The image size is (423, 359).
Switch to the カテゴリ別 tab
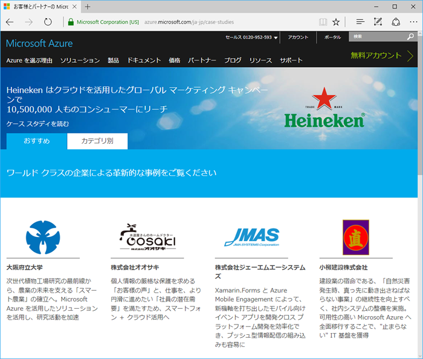[x=97, y=141]
